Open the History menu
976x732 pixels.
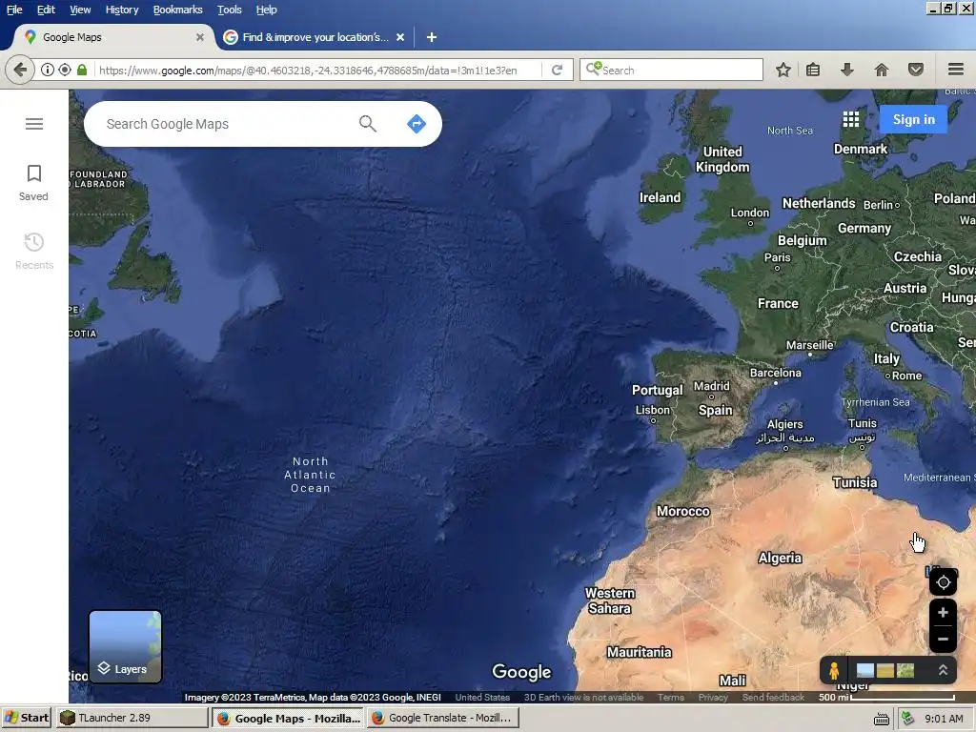pos(121,10)
